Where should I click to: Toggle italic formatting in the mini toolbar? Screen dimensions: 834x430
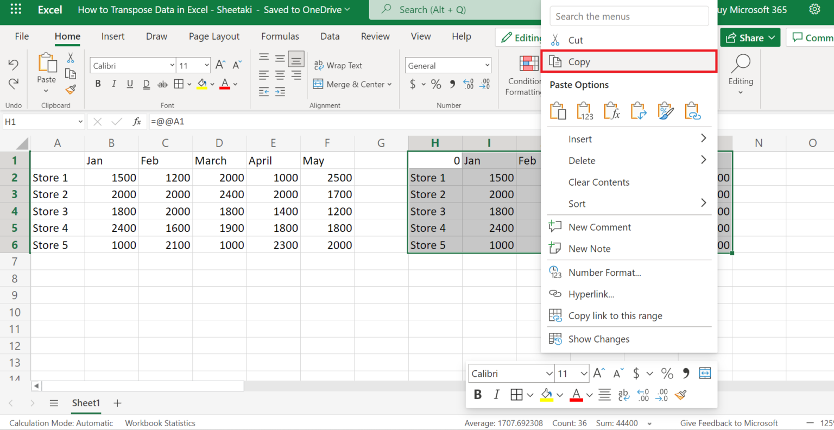496,394
